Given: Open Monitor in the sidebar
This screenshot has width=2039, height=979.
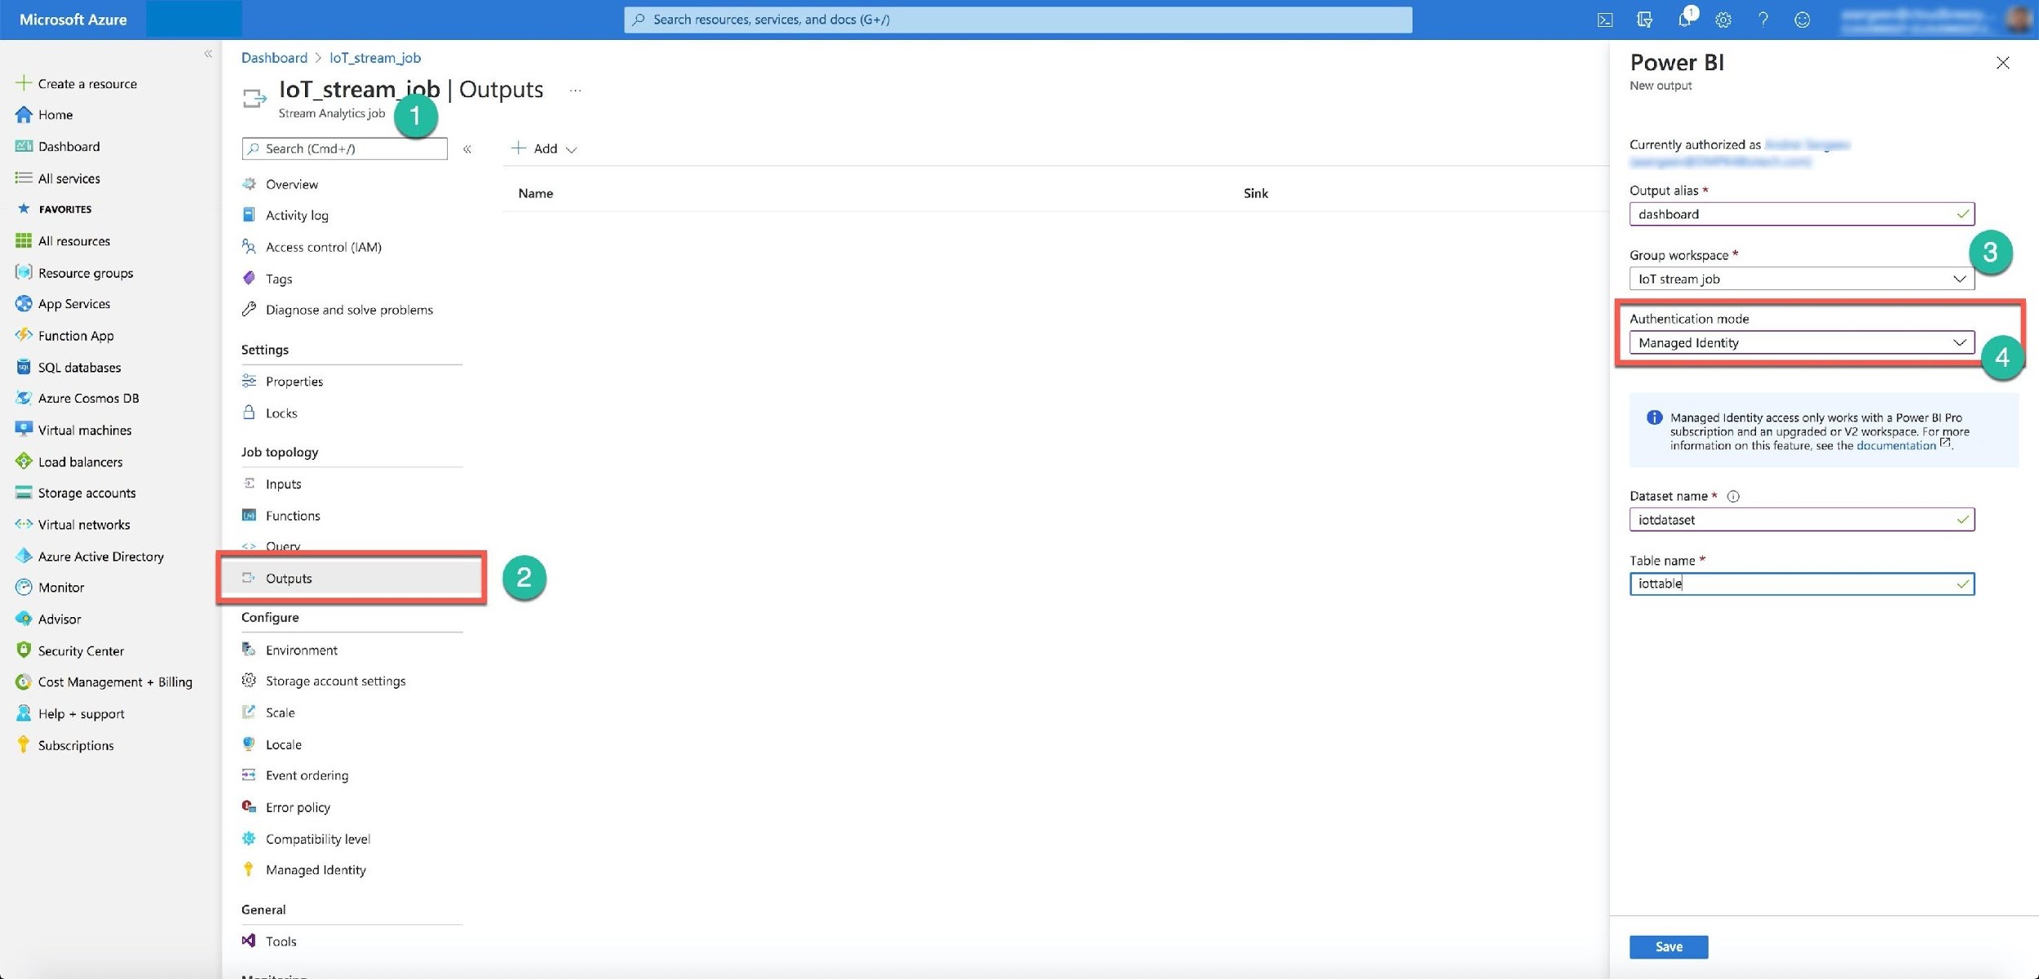Looking at the screenshot, I should coord(49,588).
